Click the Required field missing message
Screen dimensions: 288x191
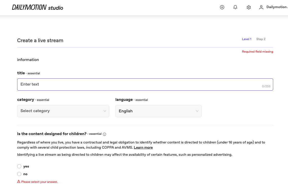(x=257, y=52)
